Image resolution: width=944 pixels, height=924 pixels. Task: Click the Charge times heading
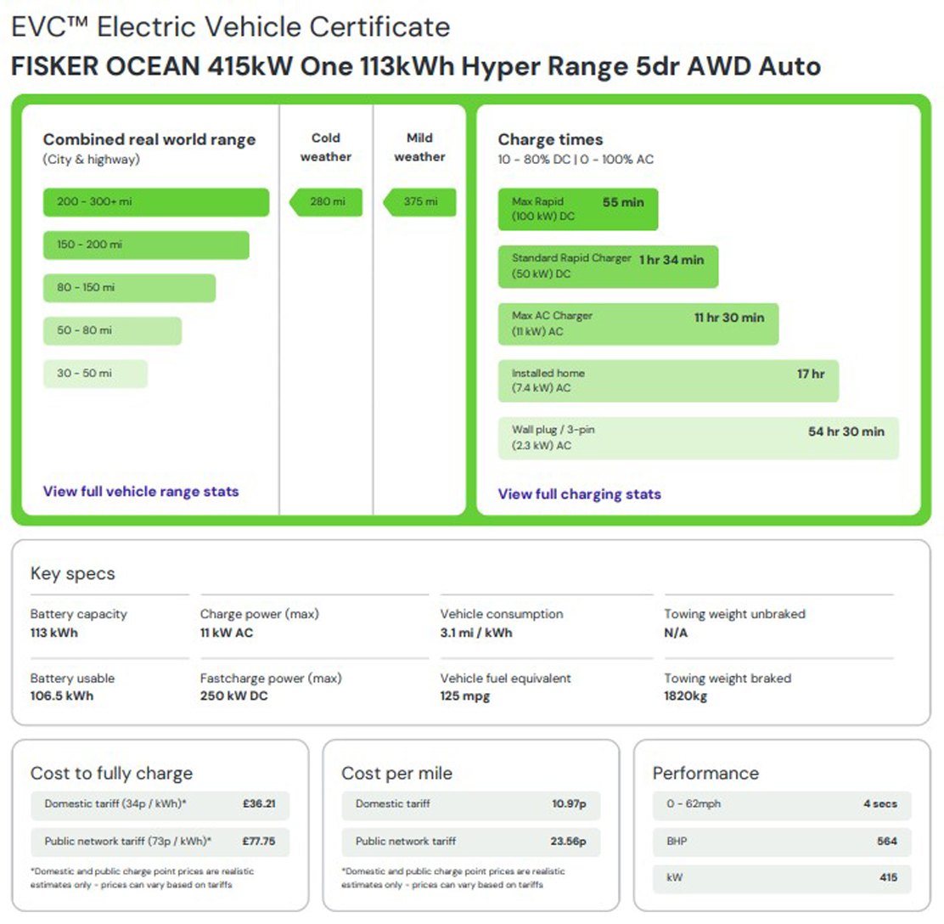coord(550,139)
